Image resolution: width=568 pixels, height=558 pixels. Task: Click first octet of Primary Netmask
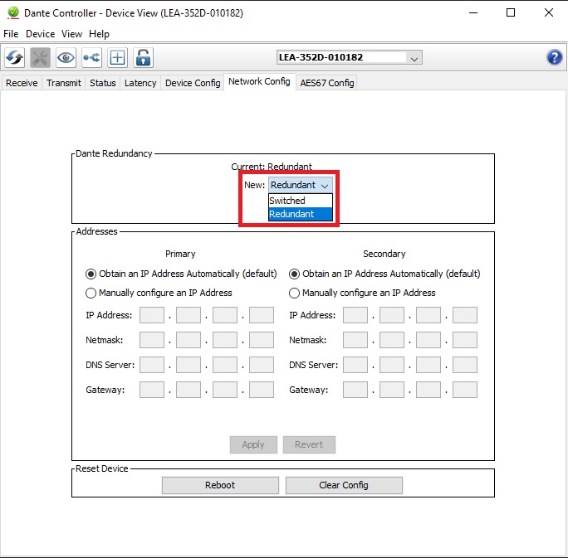[152, 340]
